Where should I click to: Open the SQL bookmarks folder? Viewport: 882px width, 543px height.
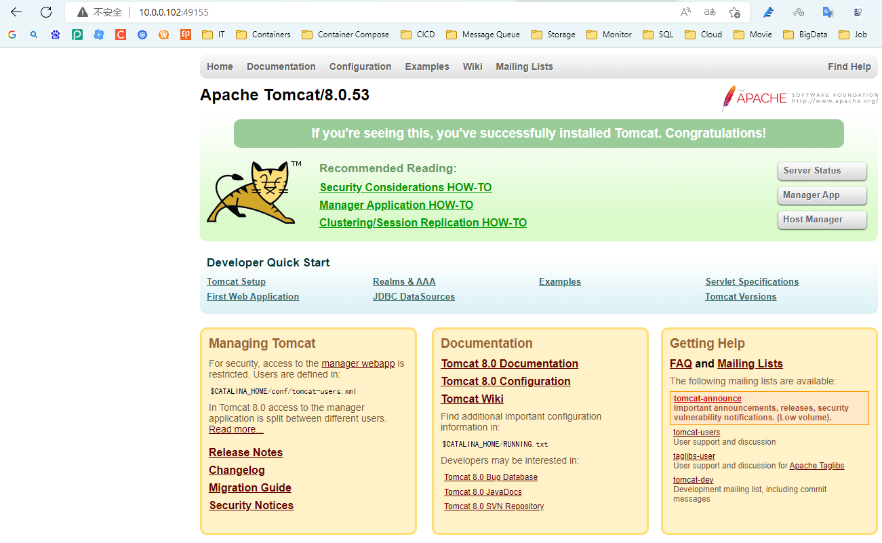pyautogui.click(x=658, y=35)
